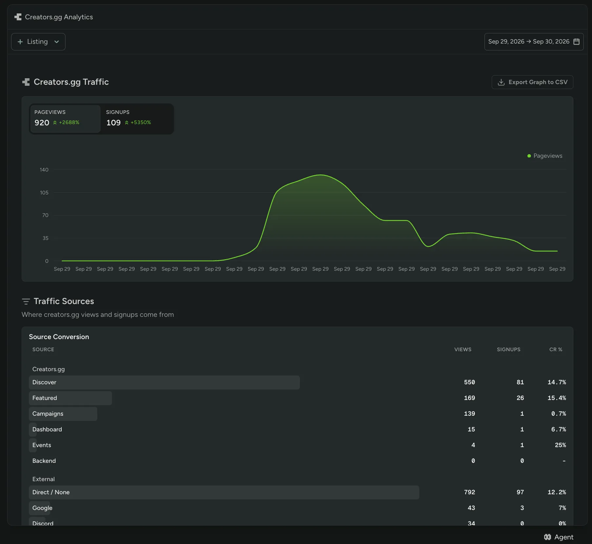Click the Discover source row
Screen dimensions: 592x544
(297, 382)
